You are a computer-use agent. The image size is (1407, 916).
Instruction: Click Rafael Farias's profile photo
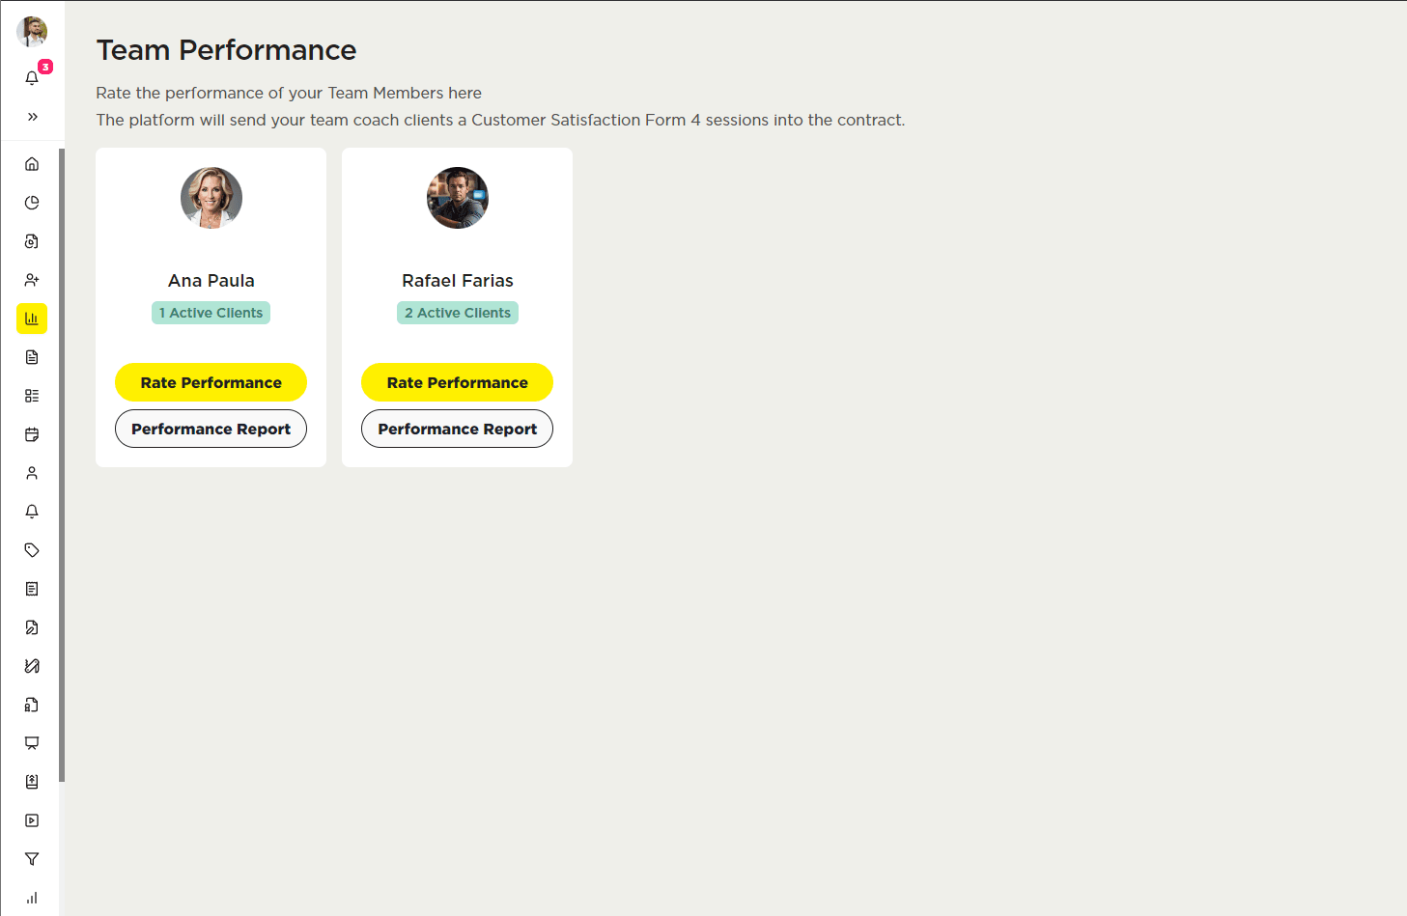(458, 198)
